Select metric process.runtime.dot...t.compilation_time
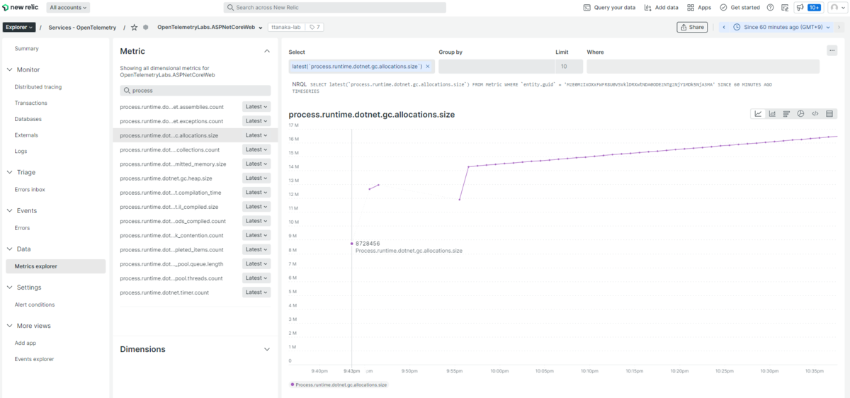850x398 pixels. click(171, 192)
